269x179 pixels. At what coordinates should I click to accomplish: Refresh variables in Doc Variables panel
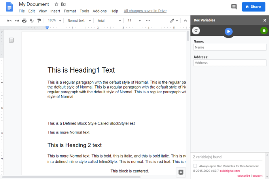196,31
